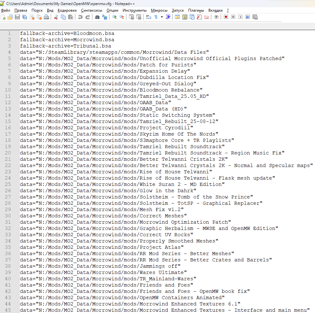Toggle the indent guide button
Screen dimensions: 315x313
click(168, 17)
